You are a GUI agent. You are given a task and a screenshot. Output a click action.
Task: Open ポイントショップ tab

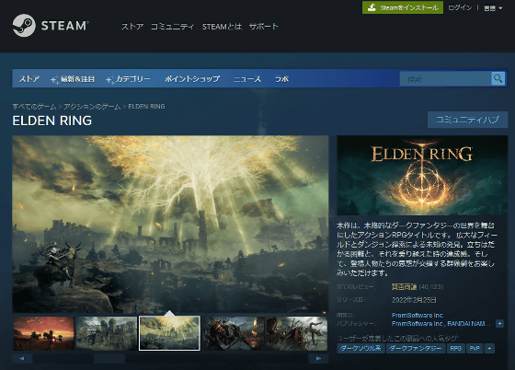[x=192, y=79]
